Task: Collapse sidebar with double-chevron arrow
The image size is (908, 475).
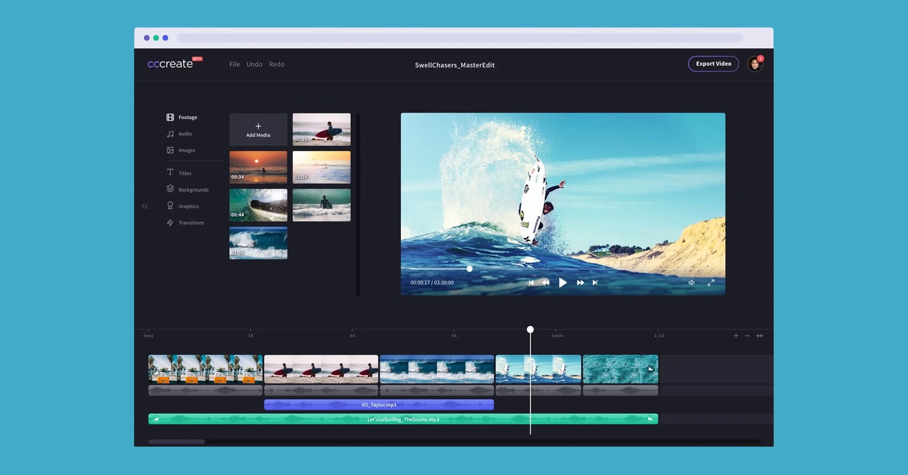Action: (x=145, y=206)
